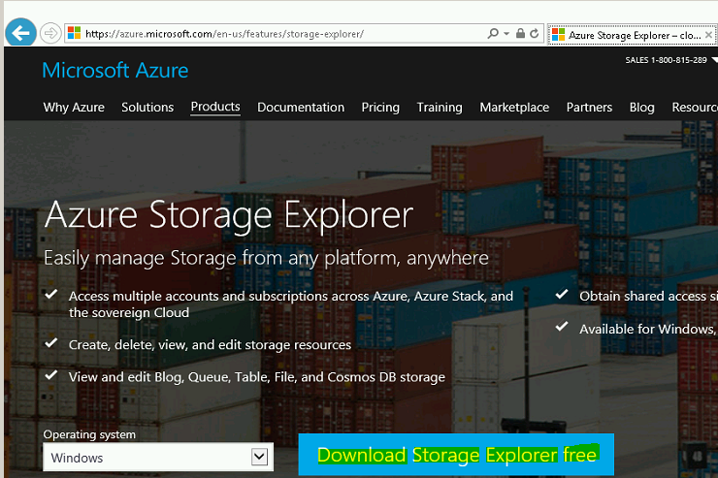
Task: Click the Azure Storage Explorer heading
Action: coord(228,214)
